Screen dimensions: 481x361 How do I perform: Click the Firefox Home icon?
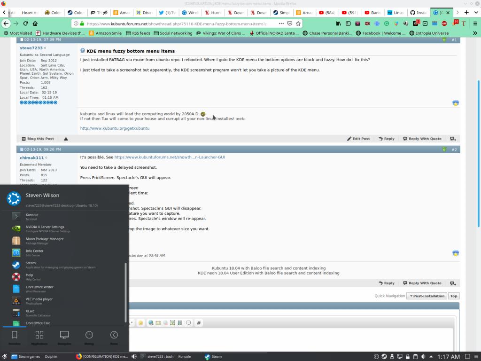tap(35, 23)
